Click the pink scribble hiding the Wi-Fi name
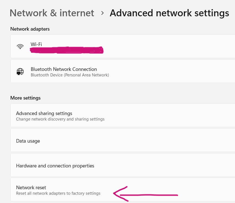 click(x=66, y=50)
